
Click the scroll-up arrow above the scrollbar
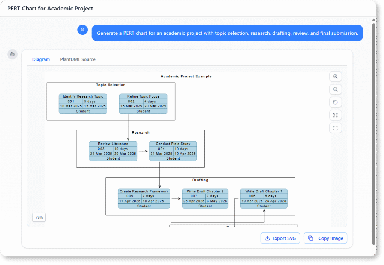click(x=373, y=20)
